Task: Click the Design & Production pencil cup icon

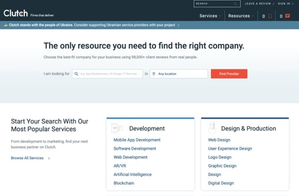Action: click(212, 127)
